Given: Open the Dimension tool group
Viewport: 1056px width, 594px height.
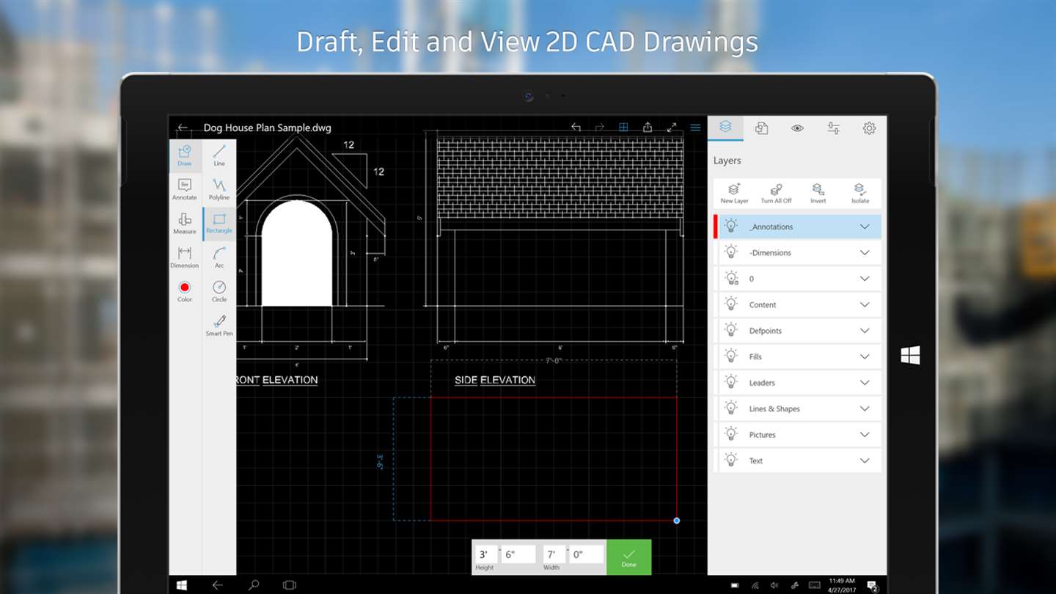Looking at the screenshot, I should pyautogui.click(x=185, y=257).
